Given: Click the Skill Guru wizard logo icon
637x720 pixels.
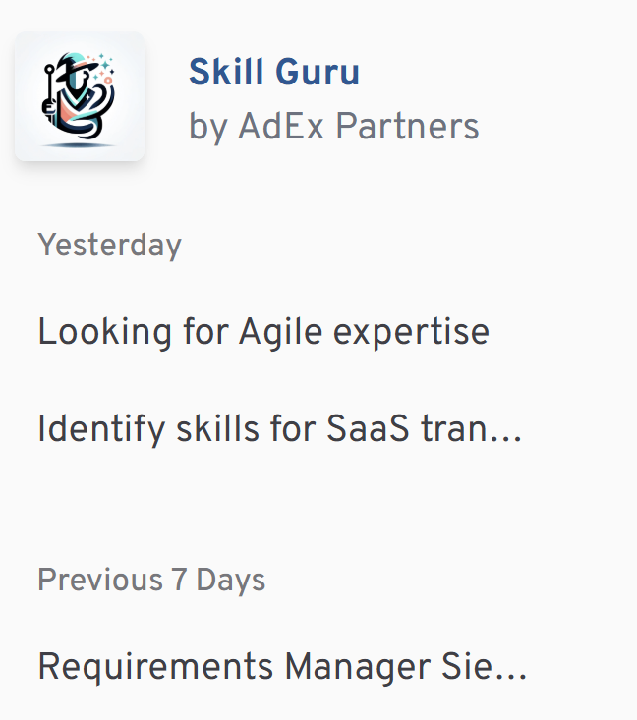Looking at the screenshot, I should [79, 96].
